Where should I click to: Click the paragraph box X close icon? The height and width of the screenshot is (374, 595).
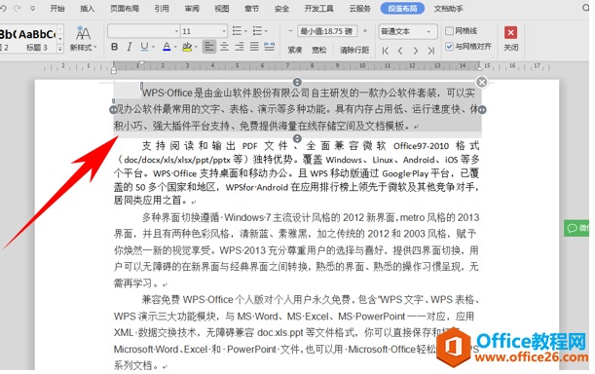click(481, 82)
